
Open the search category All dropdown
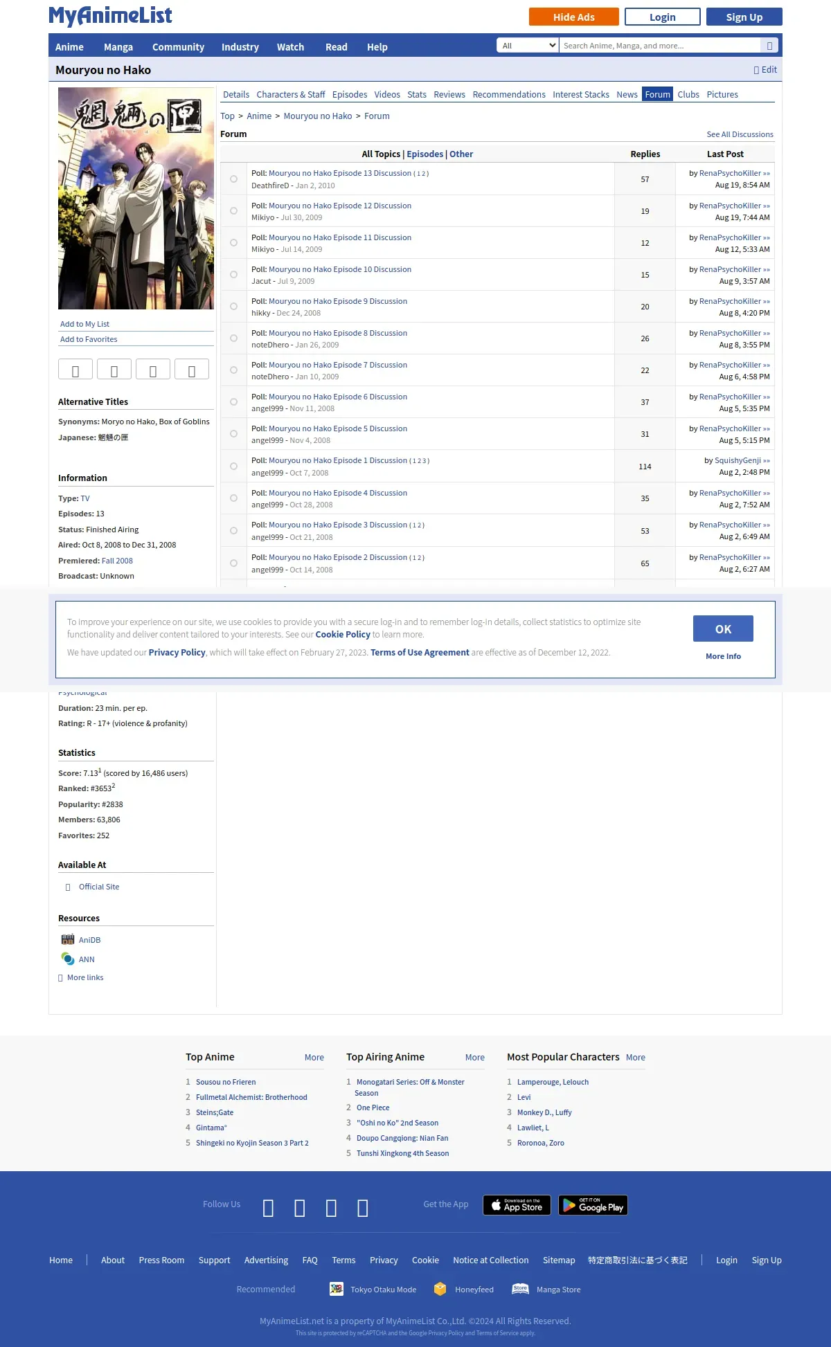point(528,46)
